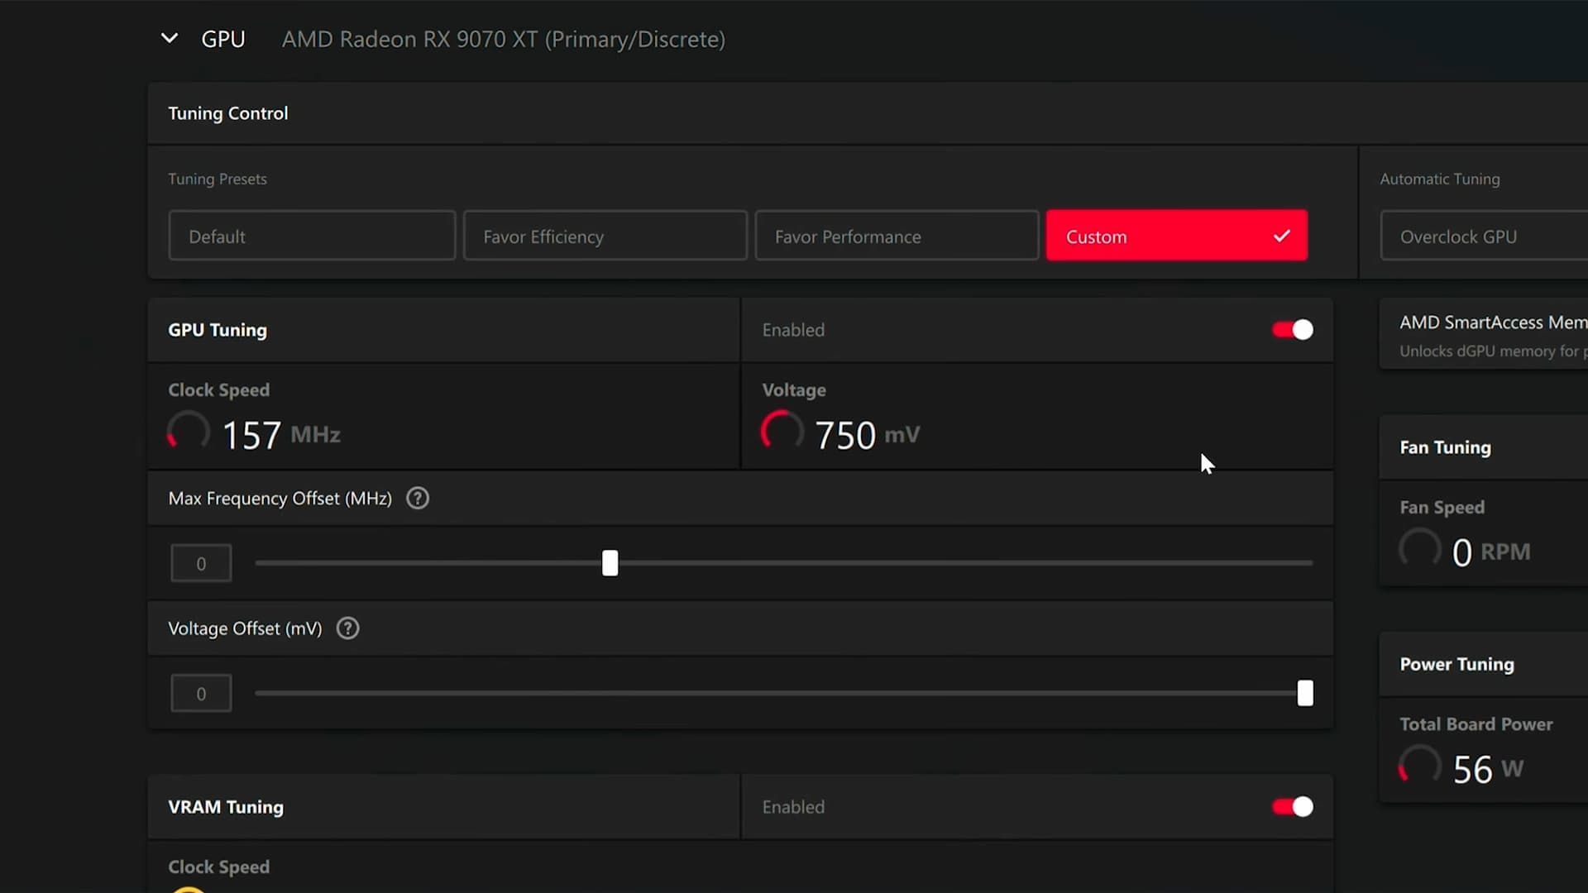Toggle AMD SmartAccess Memory
Image resolution: width=1588 pixels, height=893 pixels.
1489,334
